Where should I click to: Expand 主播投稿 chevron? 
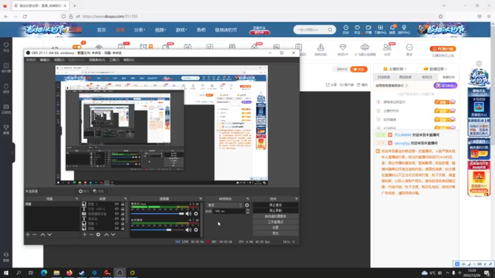click(x=405, y=69)
